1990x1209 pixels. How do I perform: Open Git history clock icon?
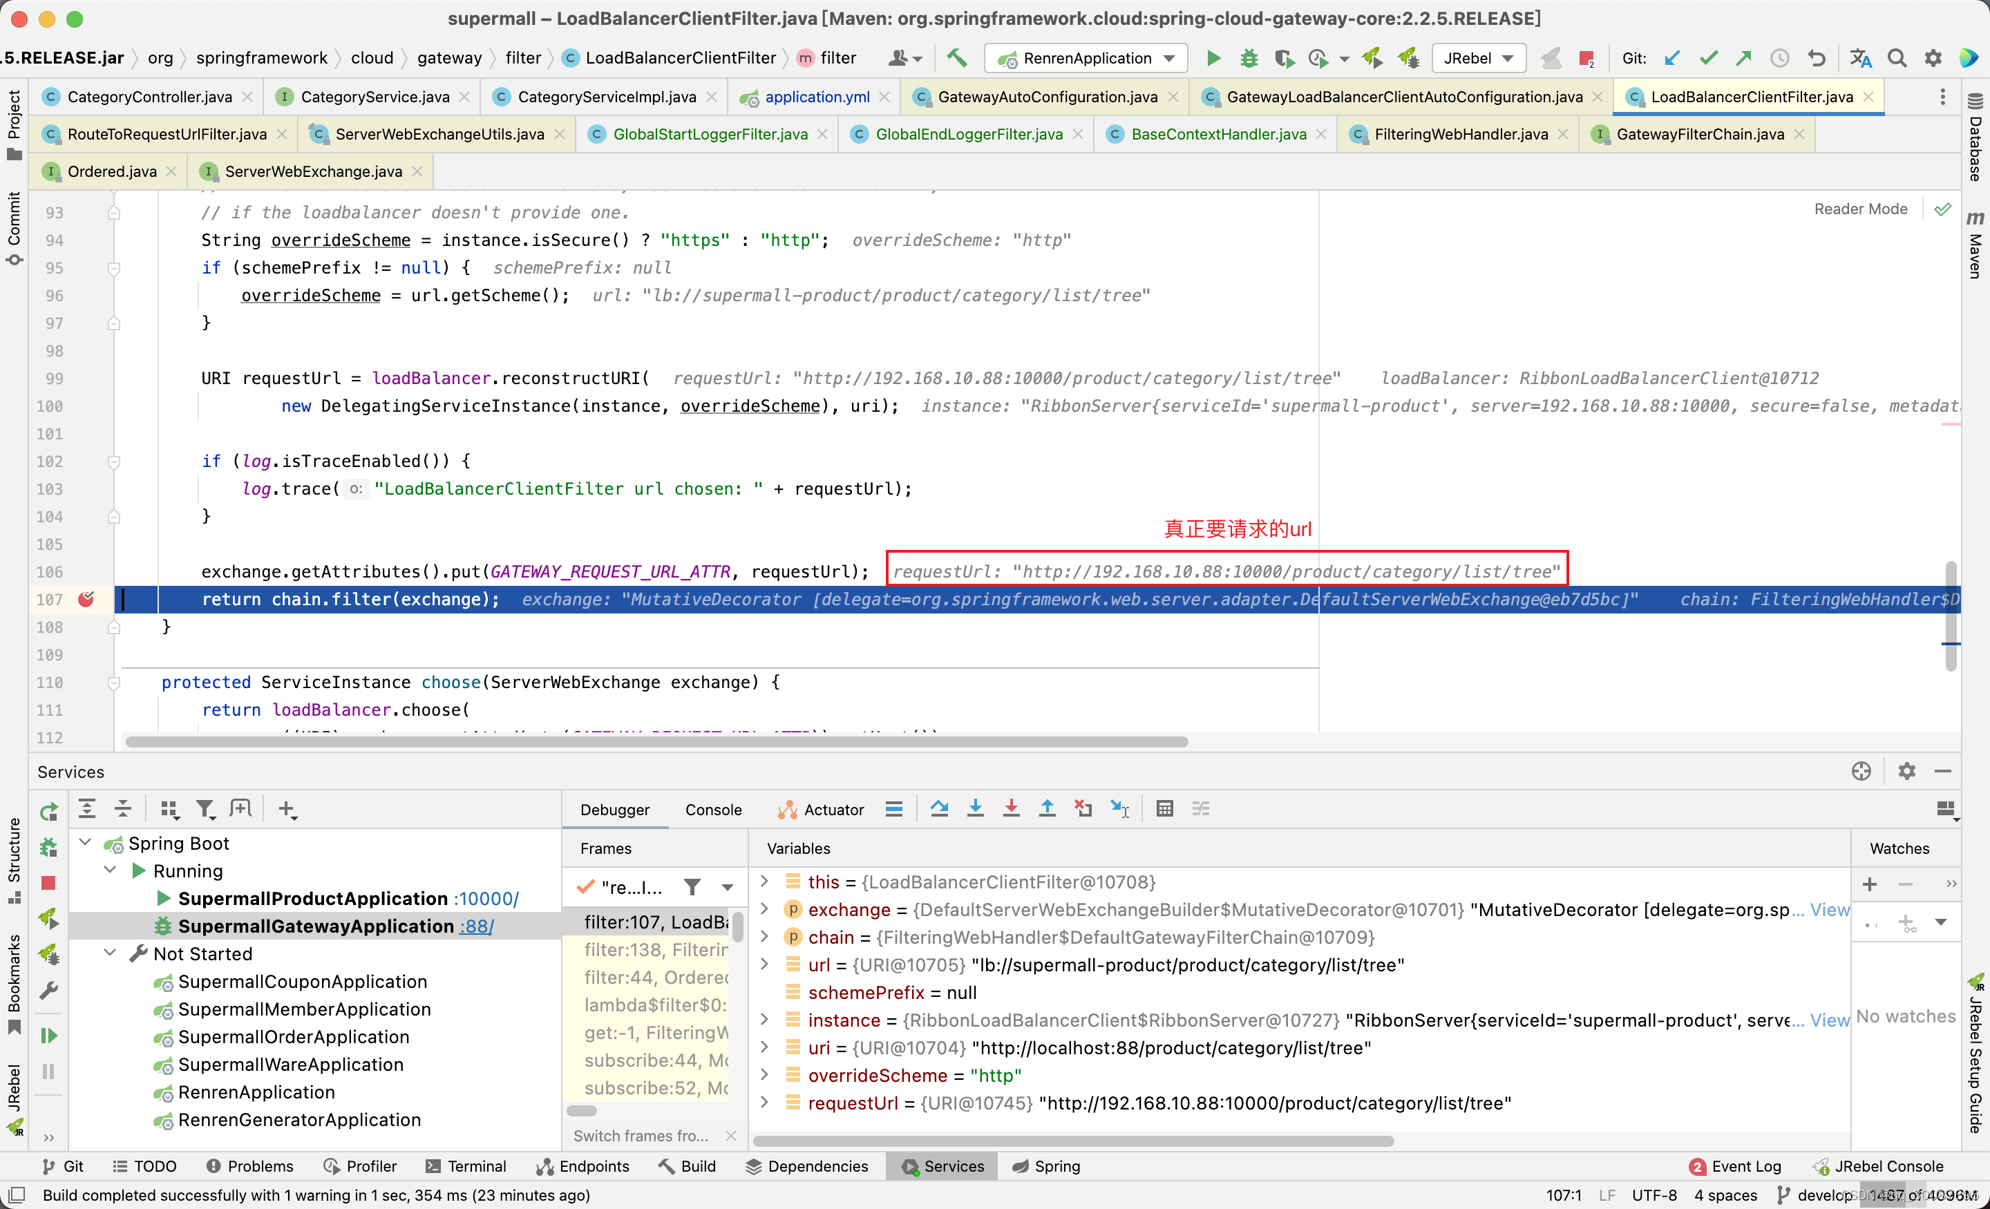1780,58
